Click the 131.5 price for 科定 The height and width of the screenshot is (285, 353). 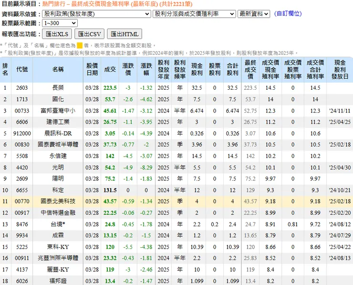pos(110,190)
